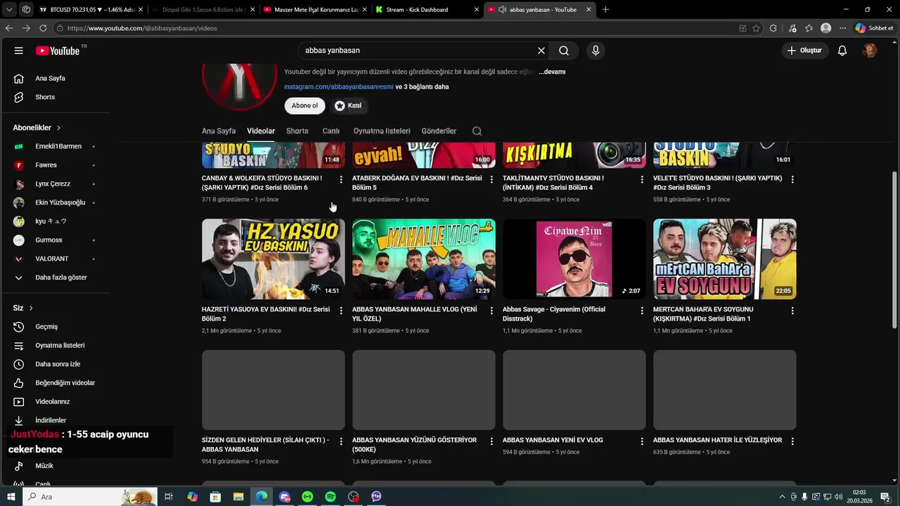The width and height of the screenshot is (900, 506).
Task: Open options for ABBAS YANBASAN HATER İLE YÜZLEŞİYOR
Action: pyautogui.click(x=792, y=441)
